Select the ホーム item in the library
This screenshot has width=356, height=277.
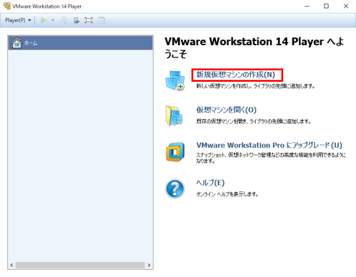click(80, 43)
